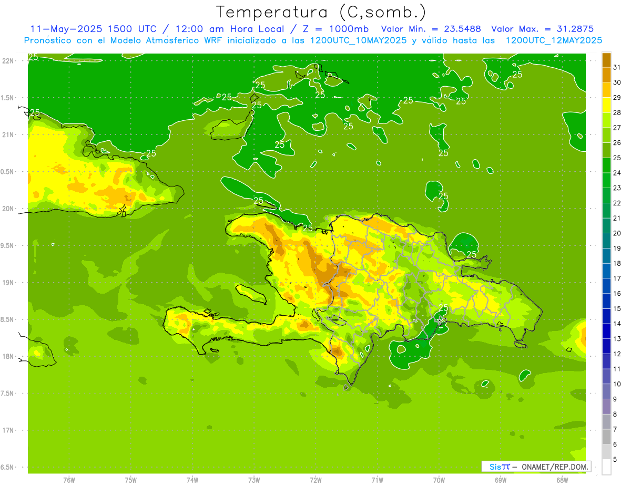Pick the yellow swatch between 28 and 29

pos(606,105)
